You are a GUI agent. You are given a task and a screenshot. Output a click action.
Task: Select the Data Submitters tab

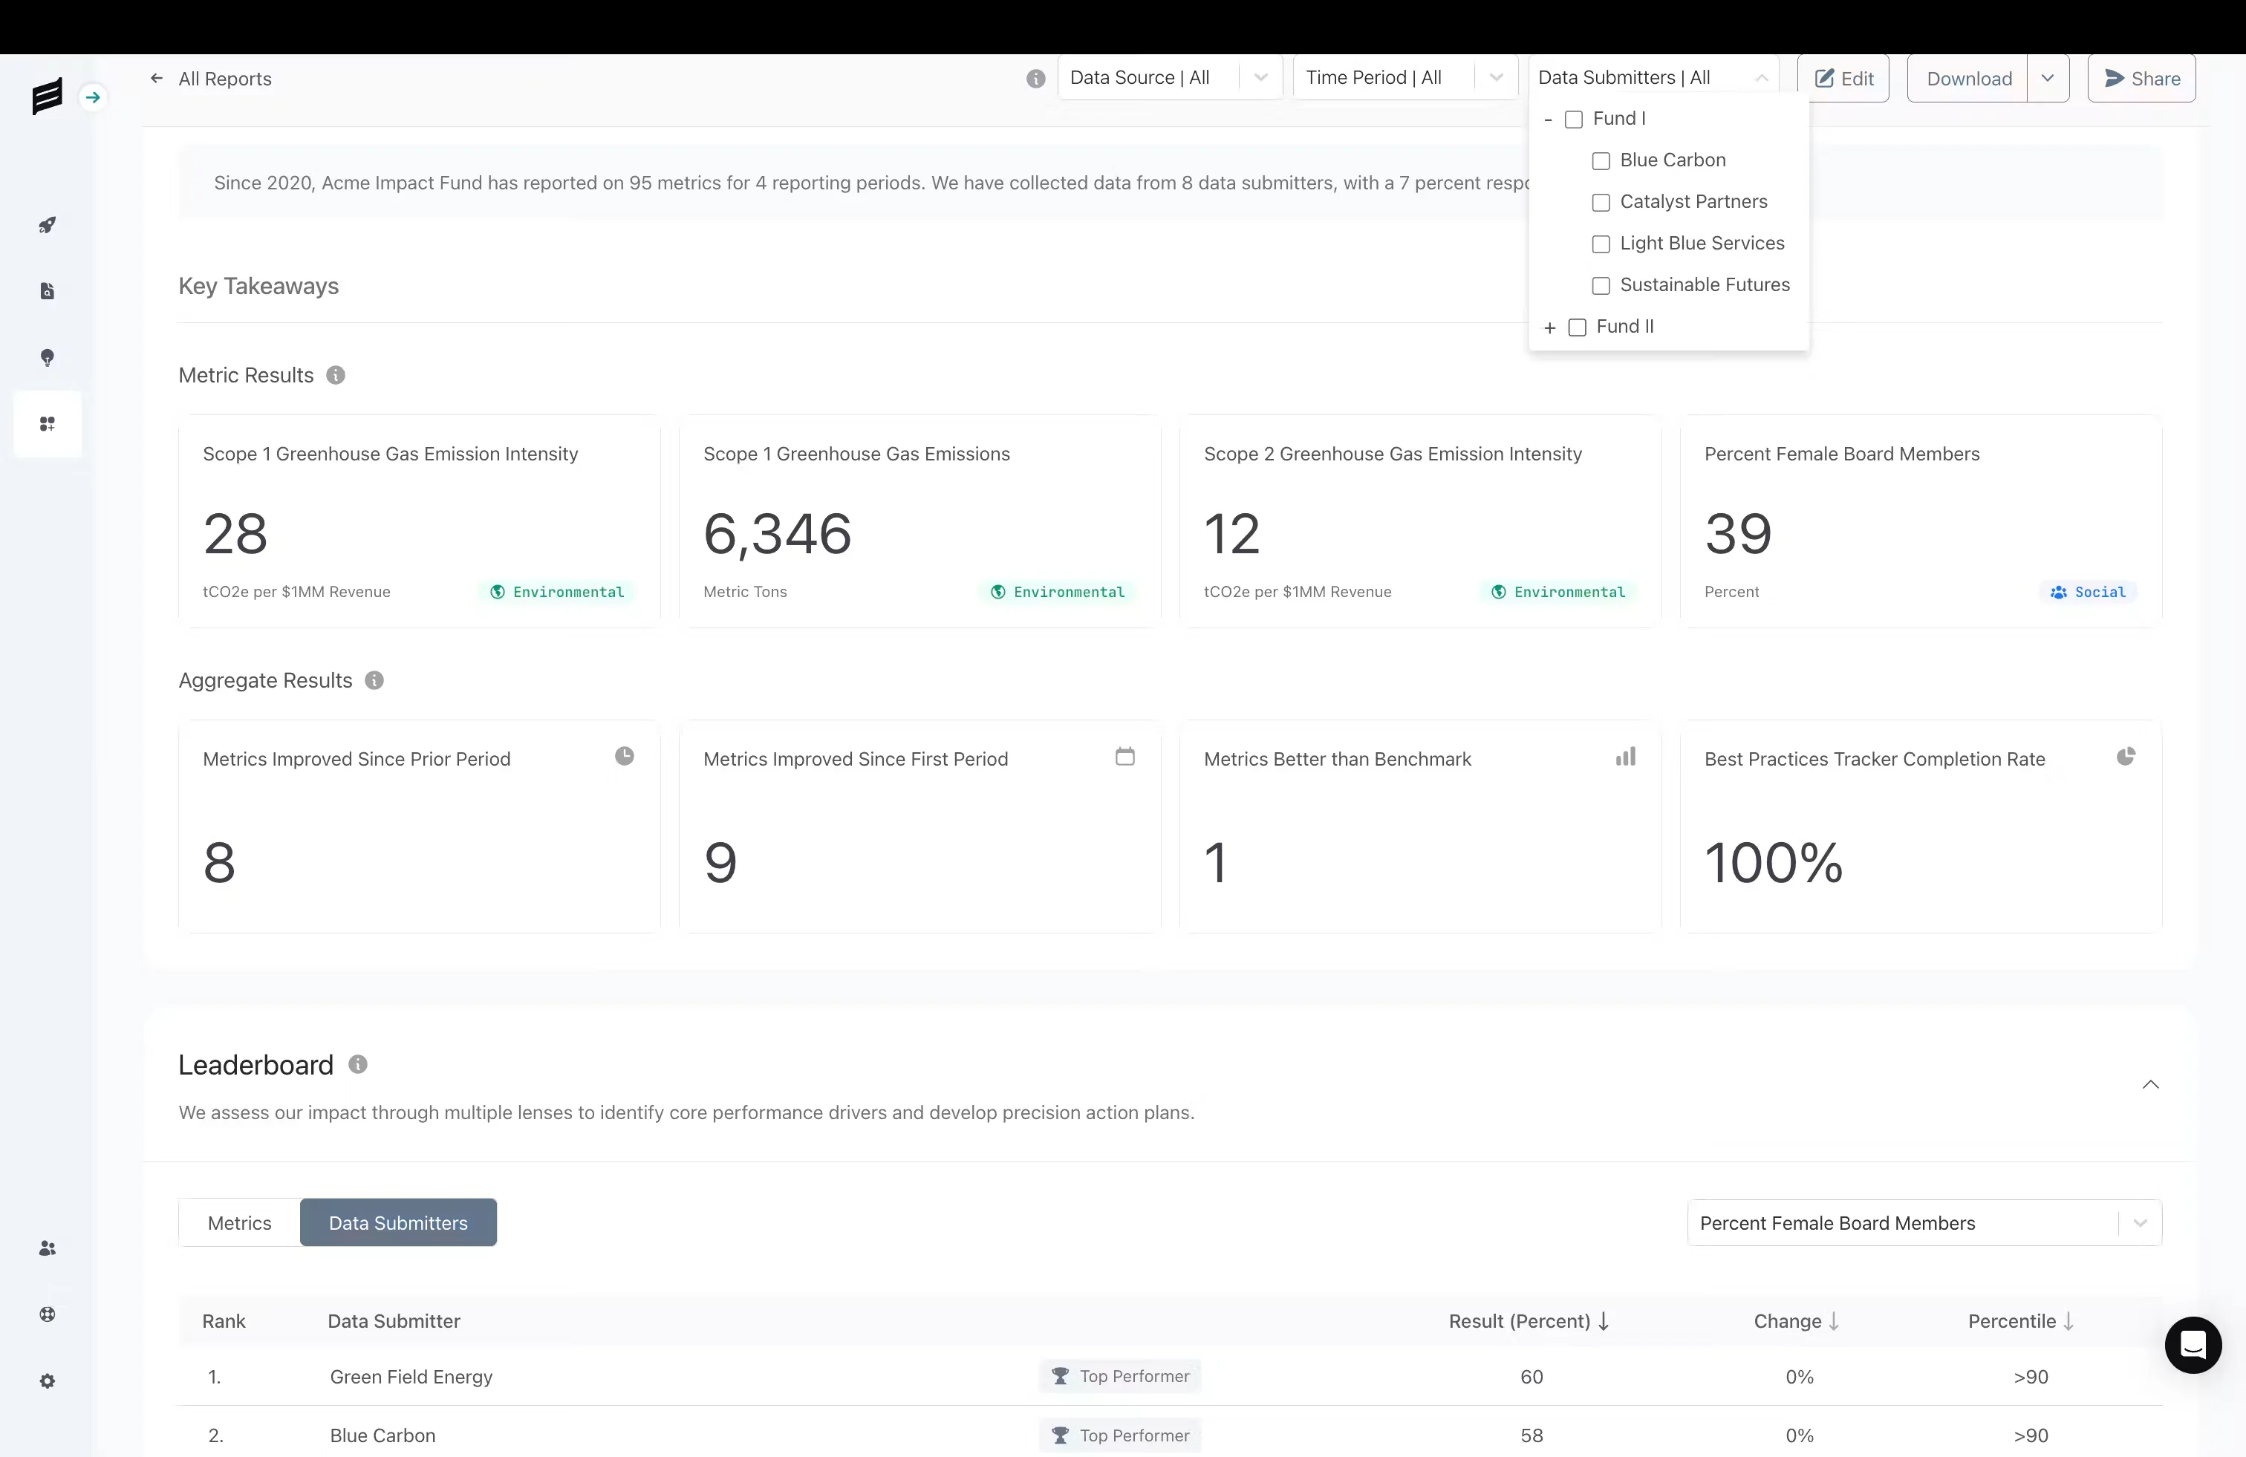pos(398,1223)
